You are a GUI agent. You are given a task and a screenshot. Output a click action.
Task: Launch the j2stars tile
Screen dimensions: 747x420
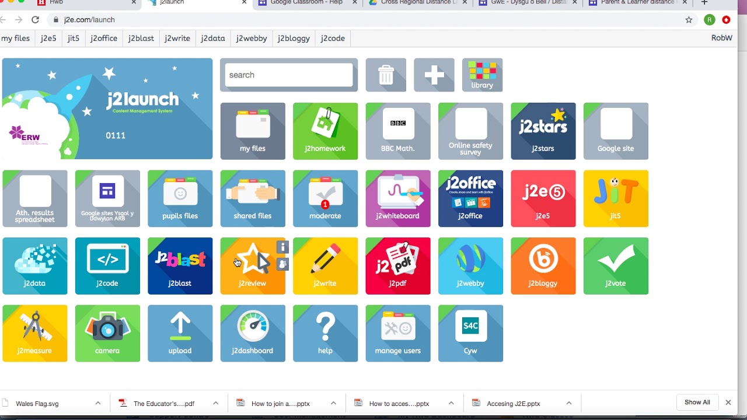click(x=543, y=131)
